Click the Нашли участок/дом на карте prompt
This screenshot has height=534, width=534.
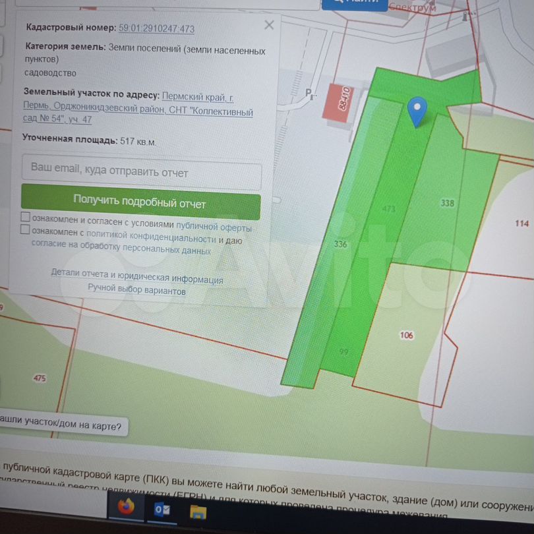61,426
